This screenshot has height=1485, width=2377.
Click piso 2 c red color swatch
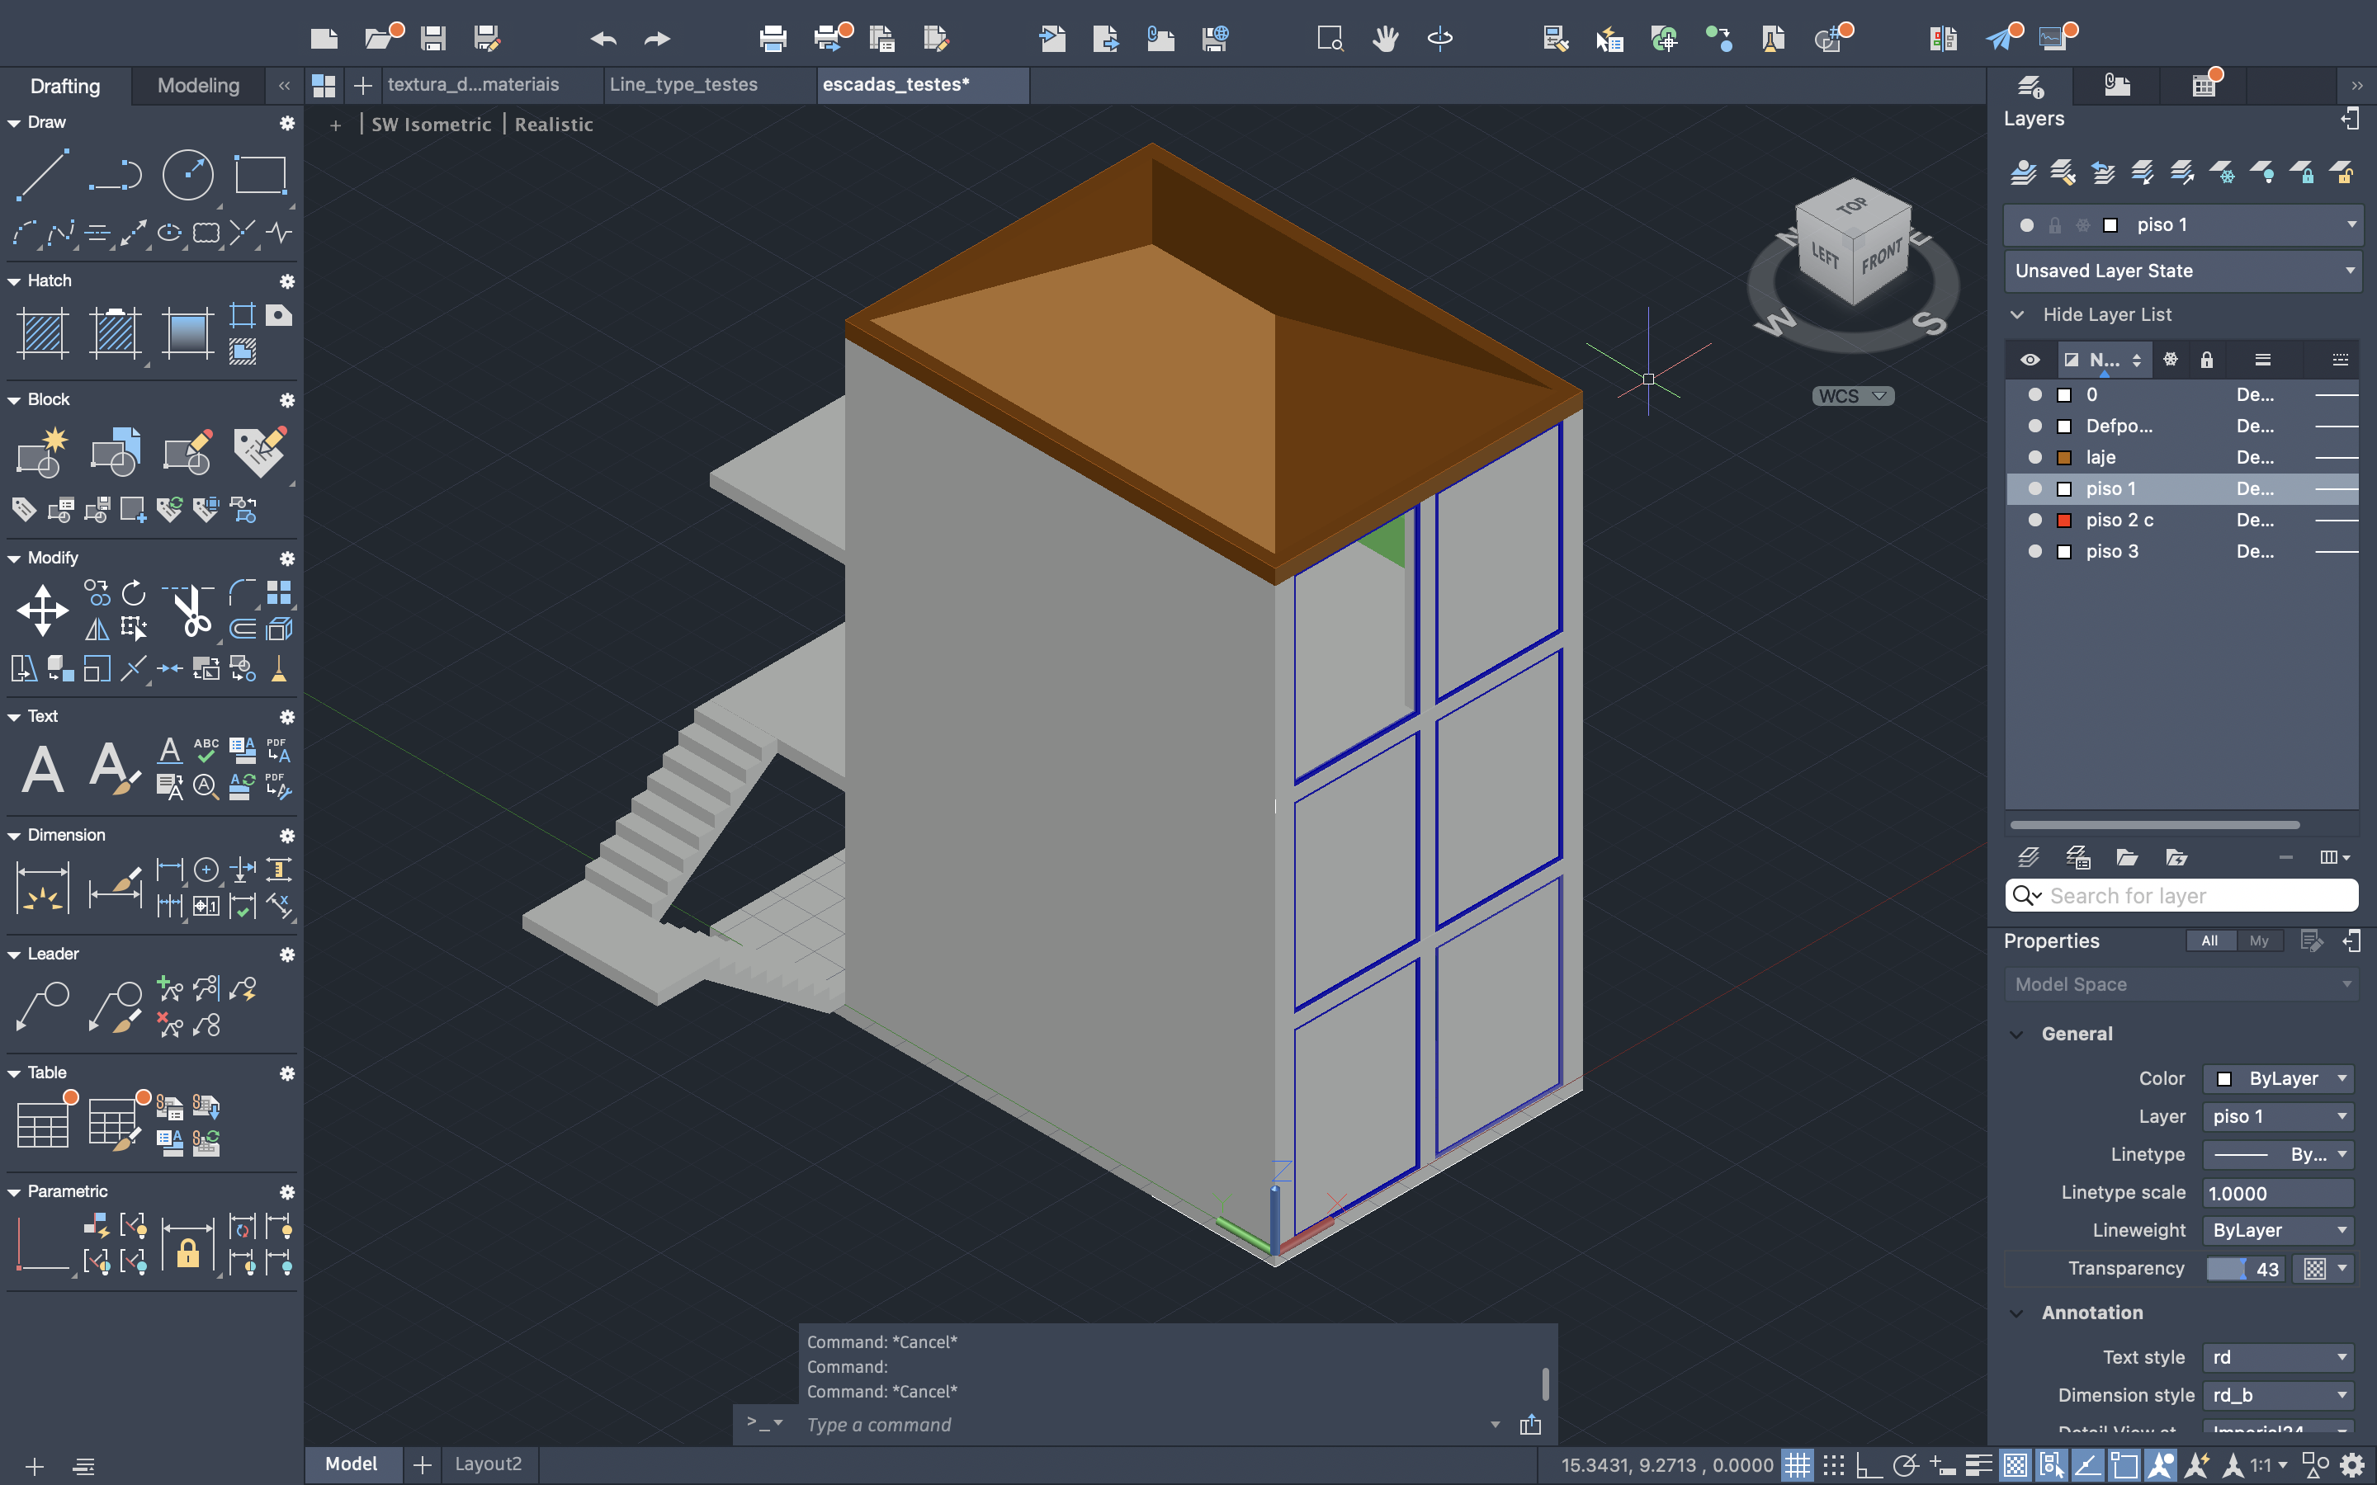pos(2065,521)
